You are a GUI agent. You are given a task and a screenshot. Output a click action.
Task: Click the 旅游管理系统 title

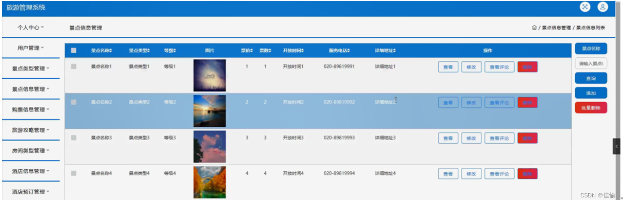(x=26, y=8)
